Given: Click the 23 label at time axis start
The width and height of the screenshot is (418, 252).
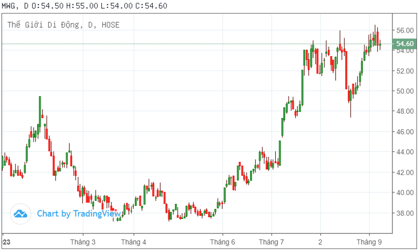Looking at the screenshot, I should pyautogui.click(x=7, y=242).
